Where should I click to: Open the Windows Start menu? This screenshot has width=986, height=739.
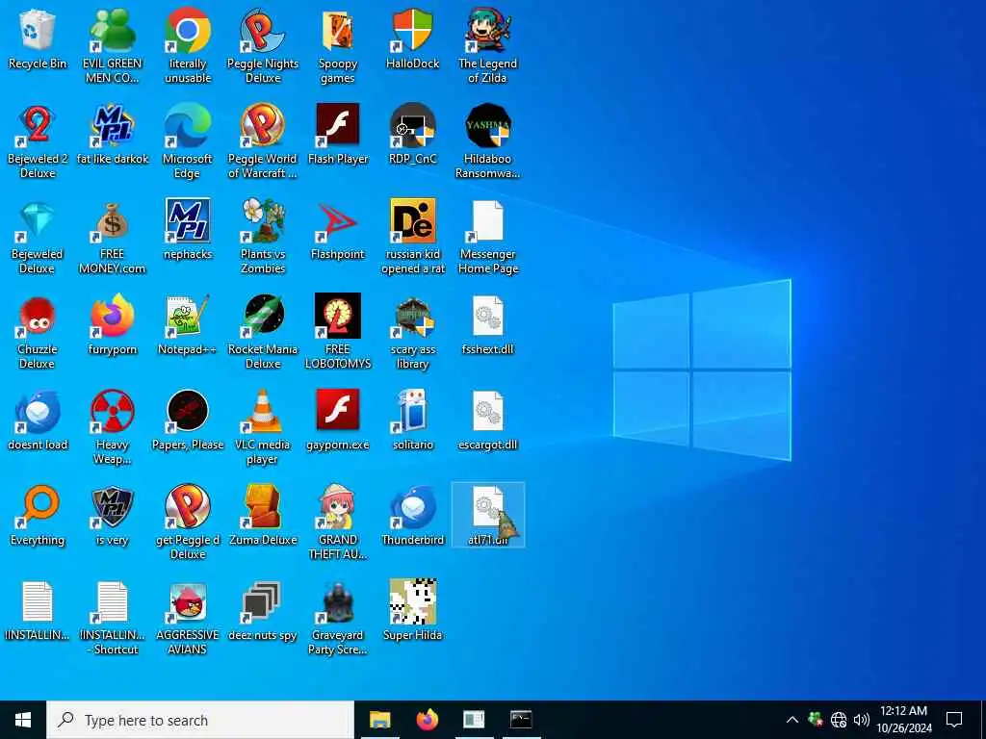tap(23, 720)
